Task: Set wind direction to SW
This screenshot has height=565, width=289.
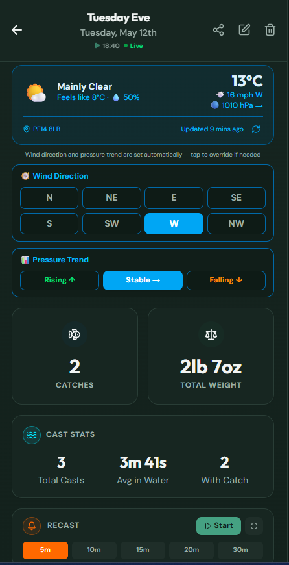Action: tap(111, 224)
